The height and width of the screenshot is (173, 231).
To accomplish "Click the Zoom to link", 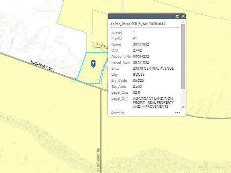I will pos(118,113).
